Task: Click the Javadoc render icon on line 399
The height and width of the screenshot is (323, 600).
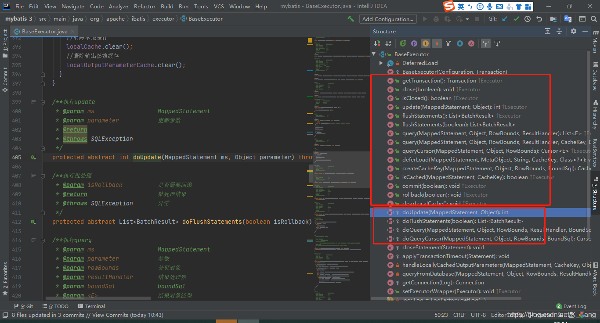Action: tap(33, 102)
